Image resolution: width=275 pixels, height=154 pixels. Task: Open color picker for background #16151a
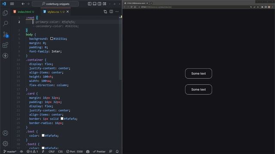[x=52, y=38]
